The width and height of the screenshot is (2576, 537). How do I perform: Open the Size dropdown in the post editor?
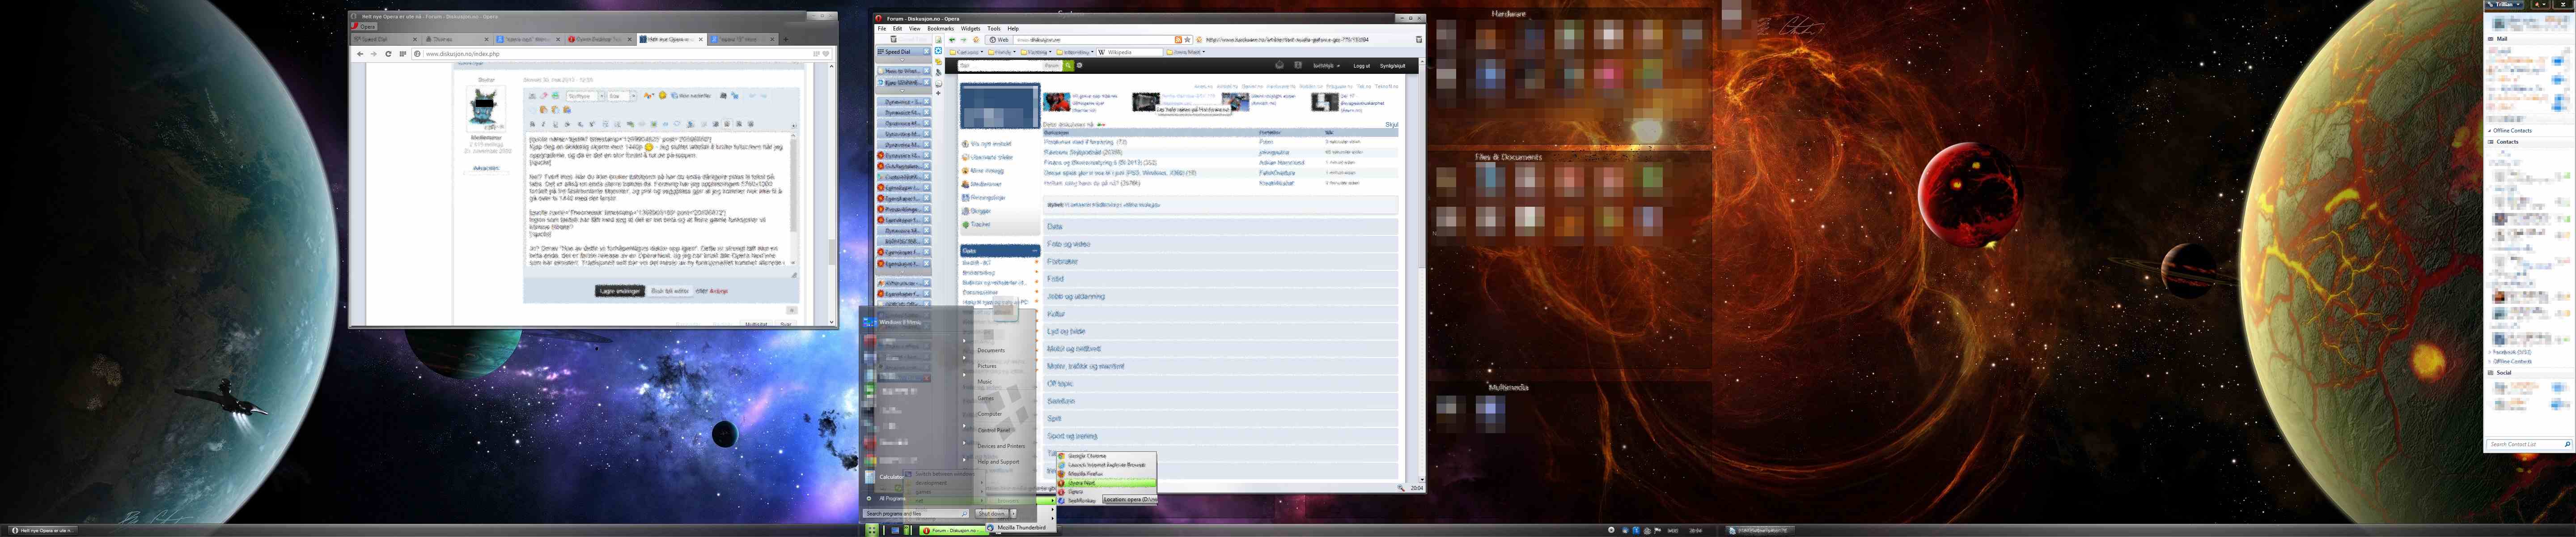pos(622,96)
